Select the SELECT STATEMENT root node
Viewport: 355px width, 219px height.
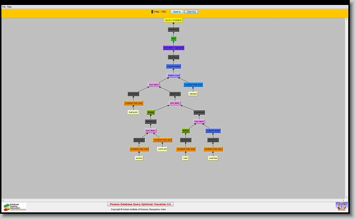coord(174,20)
